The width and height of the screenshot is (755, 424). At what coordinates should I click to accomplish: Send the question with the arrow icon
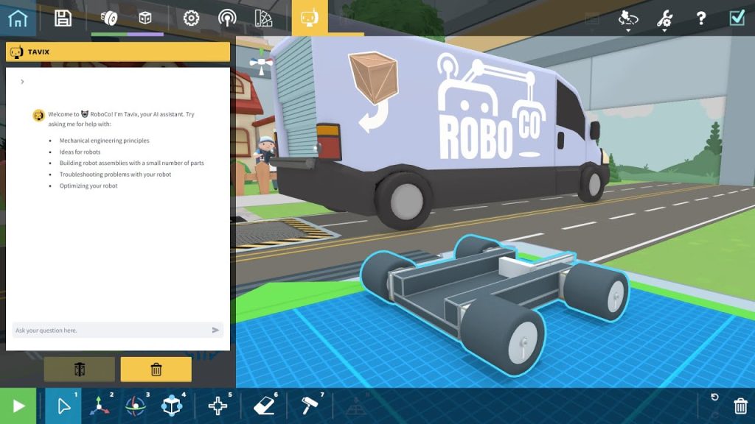[215, 331]
